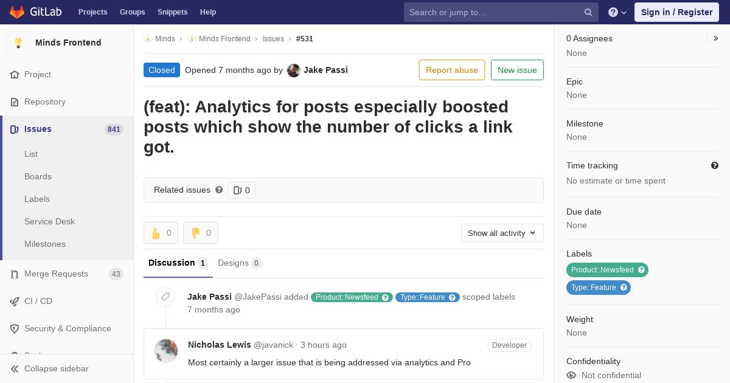This screenshot has height=383, width=730.
Task: Click the Report abuse button
Action: [x=452, y=70]
